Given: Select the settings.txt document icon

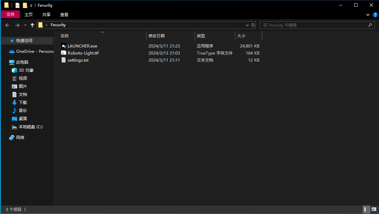Looking at the screenshot, I should click(64, 60).
